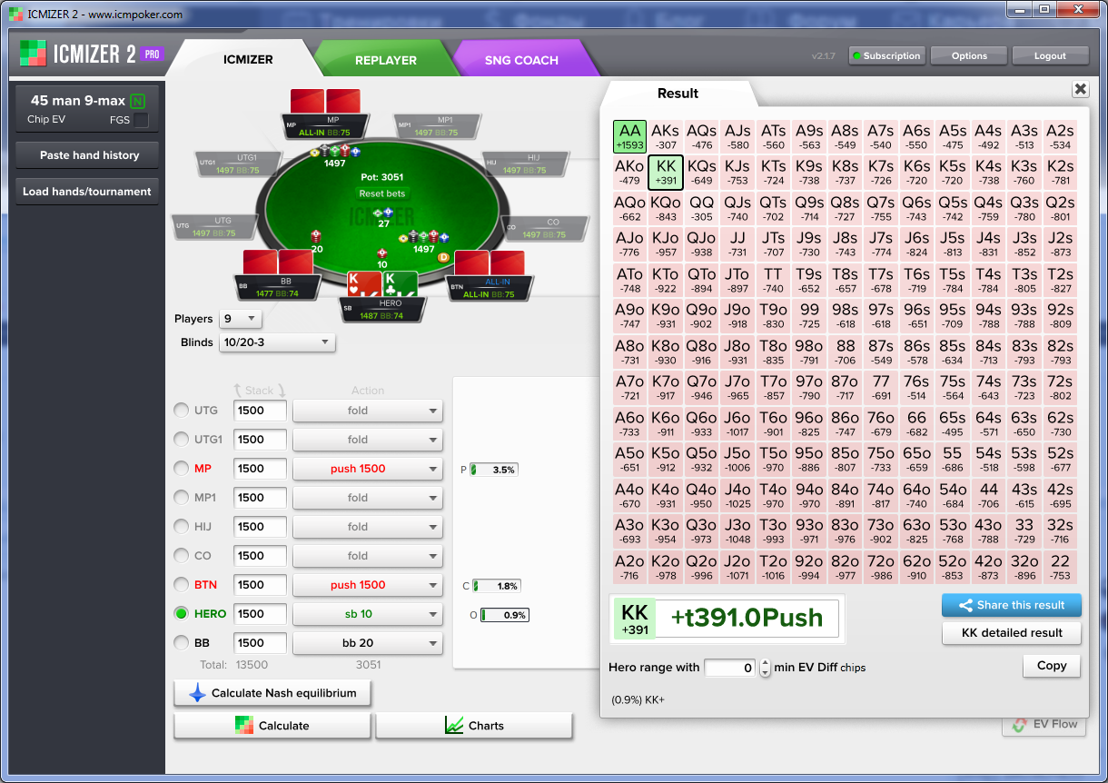This screenshot has height=783, width=1108.
Task: Share this result
Action: point(1012,605)
